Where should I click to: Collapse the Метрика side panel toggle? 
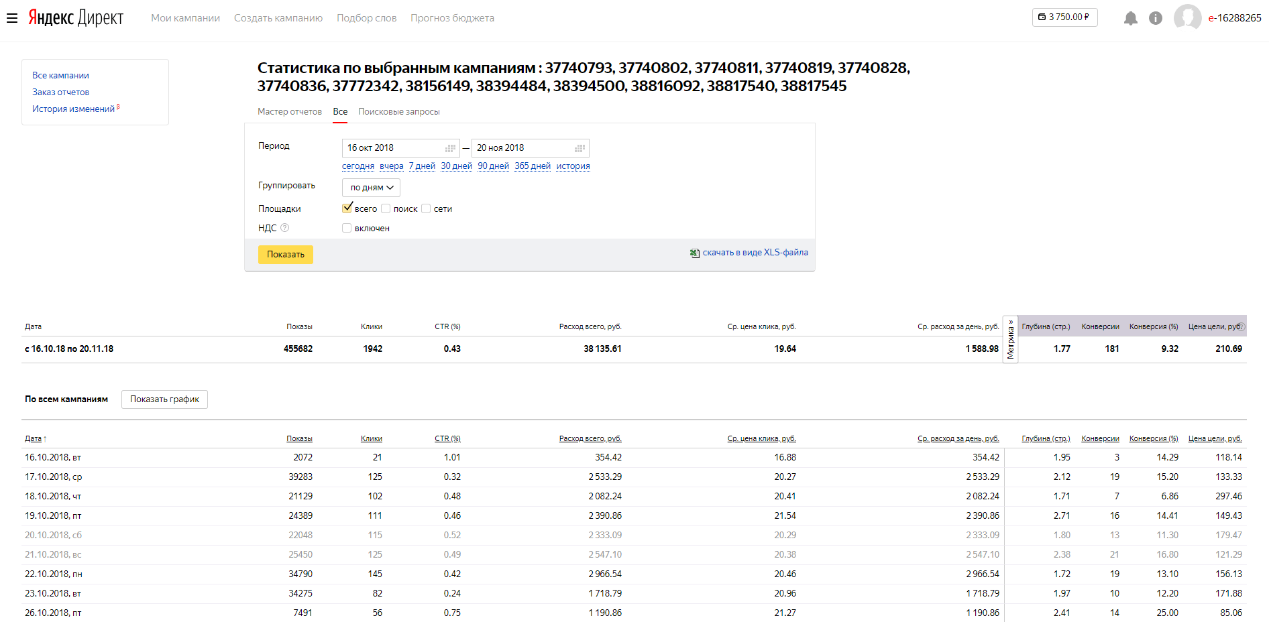point(1010,339)
